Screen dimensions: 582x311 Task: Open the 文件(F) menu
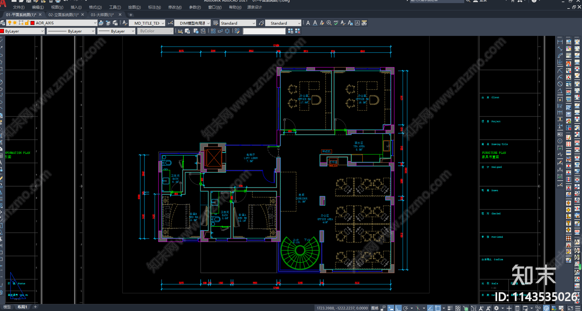point(19,7)
